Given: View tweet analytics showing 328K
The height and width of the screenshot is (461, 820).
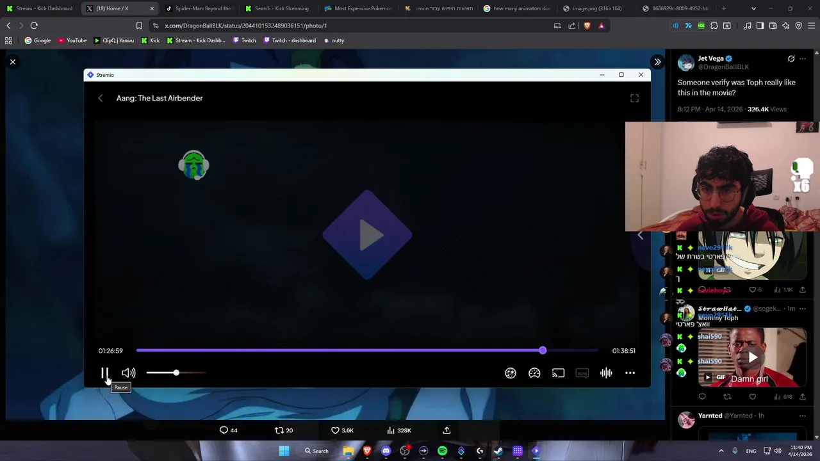Looking at the screenshot, I should 398,430.
